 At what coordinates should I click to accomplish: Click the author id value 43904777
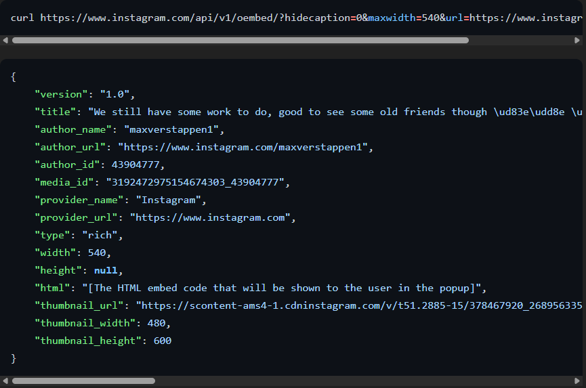click(x=135, y=165)
